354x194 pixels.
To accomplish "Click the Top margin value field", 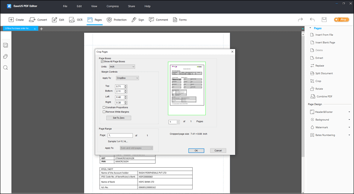I will (x=120, y=86).
